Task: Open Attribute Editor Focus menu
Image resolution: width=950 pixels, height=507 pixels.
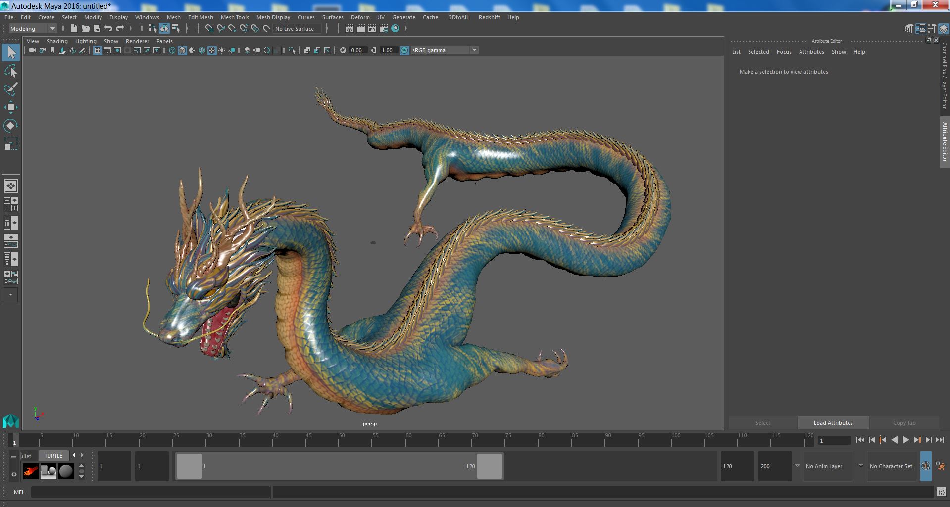Action: click(x=784, y=52)
